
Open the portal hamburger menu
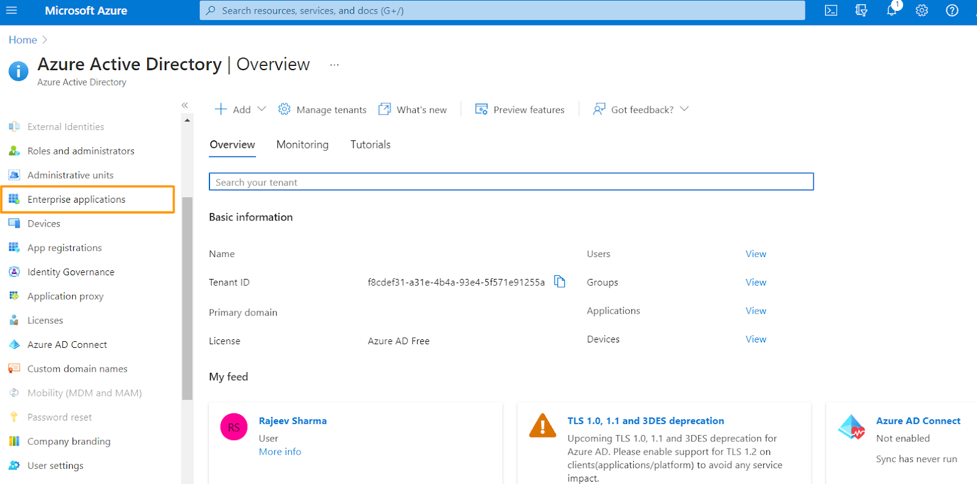pos(12,10)
